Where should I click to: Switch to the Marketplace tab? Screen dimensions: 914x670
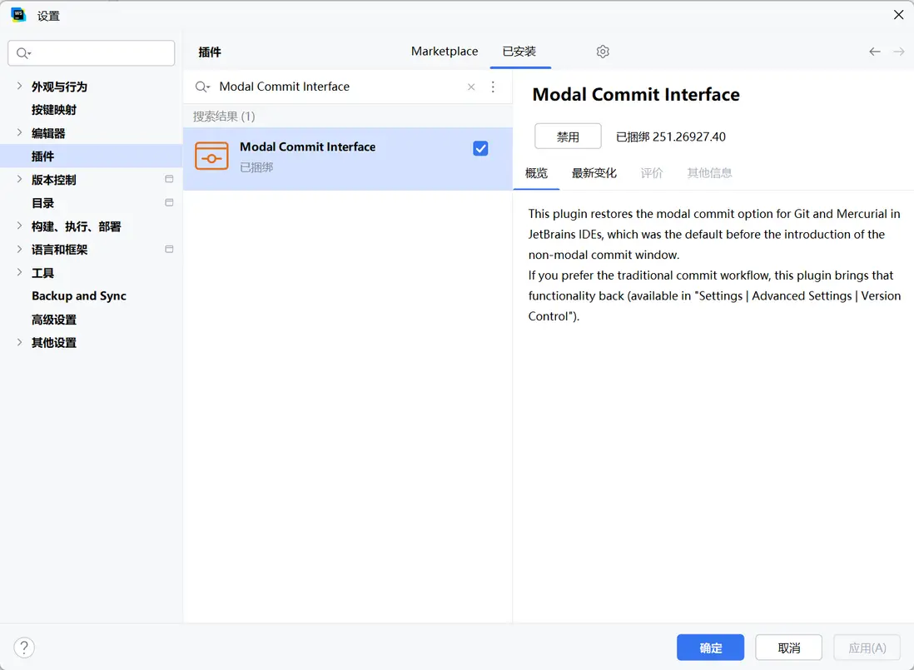[x=445, y=52]
